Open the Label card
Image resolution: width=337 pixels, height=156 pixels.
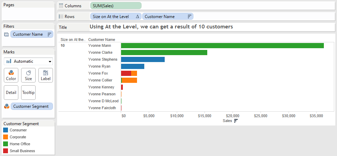pyautogui.click(x=46, y=75)
